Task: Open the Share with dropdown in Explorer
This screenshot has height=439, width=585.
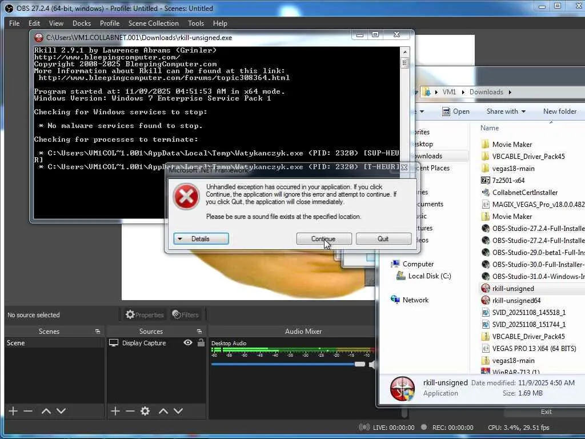Action: [506, 111]
